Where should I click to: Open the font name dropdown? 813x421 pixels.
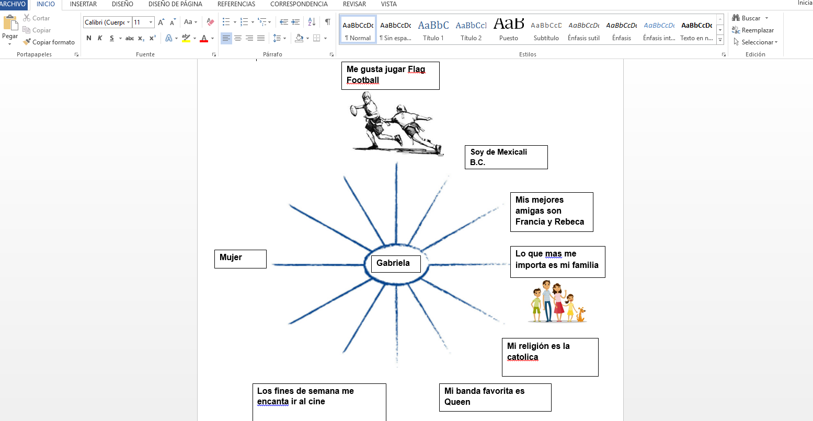point(128,22)
